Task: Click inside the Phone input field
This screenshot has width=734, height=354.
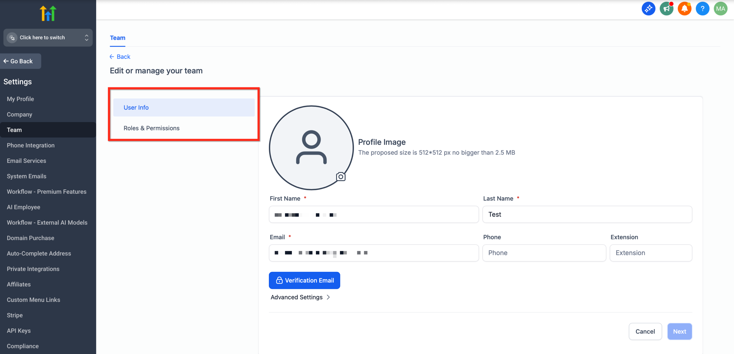Action: (x=544, y=253)
